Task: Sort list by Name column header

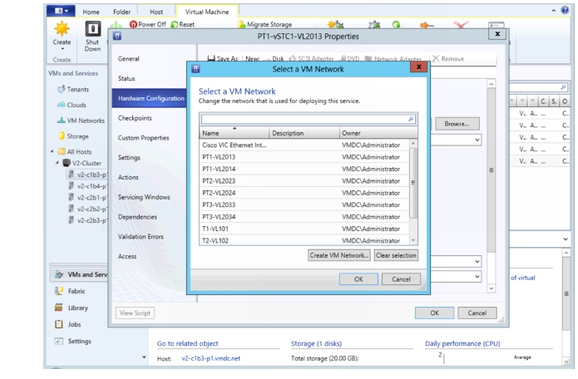Action: 234,133
